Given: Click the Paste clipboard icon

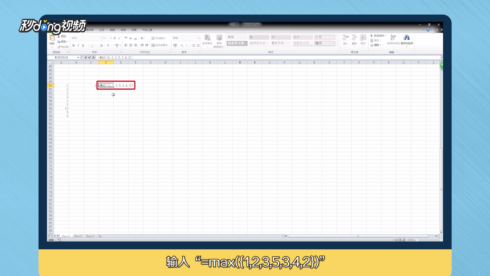Looking at the screenshot, I should 52,38.
